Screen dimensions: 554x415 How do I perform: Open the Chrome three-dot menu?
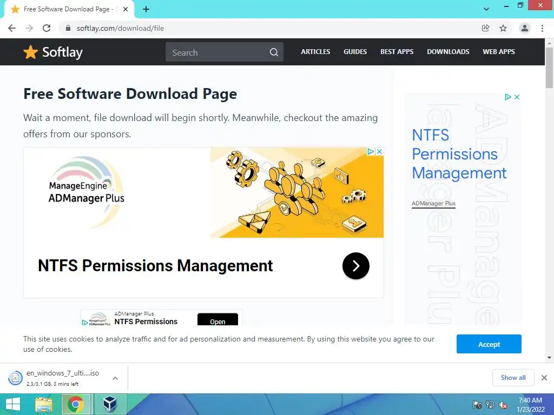(542, 28)
